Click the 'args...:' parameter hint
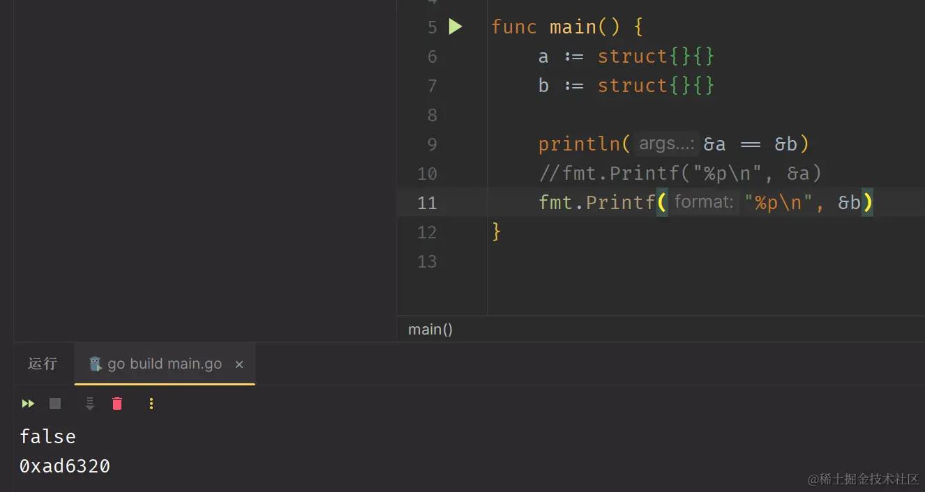Viewport: 925px width, 492px height. pos(666,144)
